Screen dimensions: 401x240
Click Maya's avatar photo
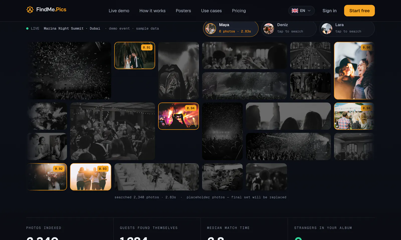click(x=211, y=29)
